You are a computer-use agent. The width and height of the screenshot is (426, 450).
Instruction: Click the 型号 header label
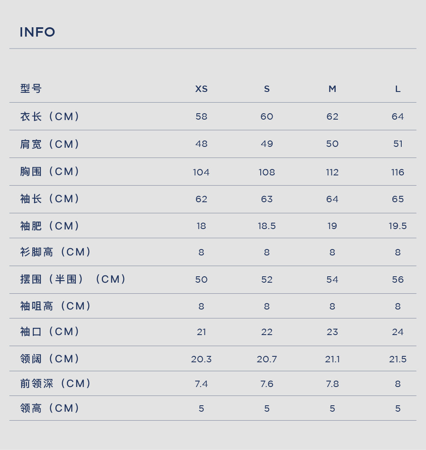(31, 89)
